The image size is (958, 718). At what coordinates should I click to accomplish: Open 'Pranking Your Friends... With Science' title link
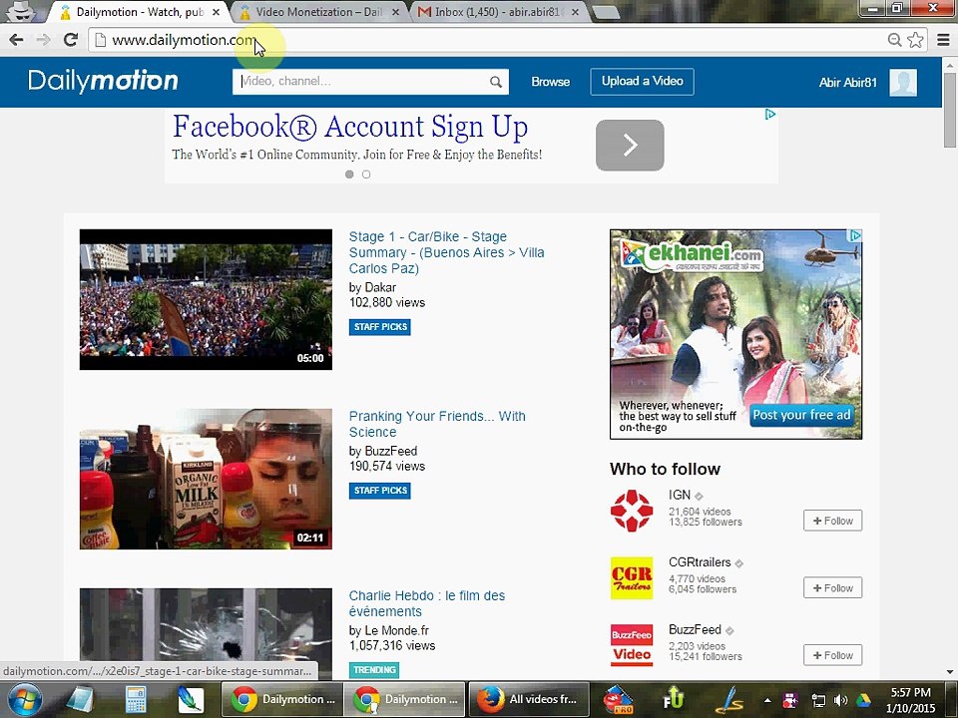click(x=437, y=424)
